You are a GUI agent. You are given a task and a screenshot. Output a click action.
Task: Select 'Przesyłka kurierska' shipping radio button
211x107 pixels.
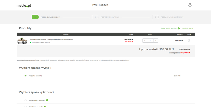pos(26,76)
